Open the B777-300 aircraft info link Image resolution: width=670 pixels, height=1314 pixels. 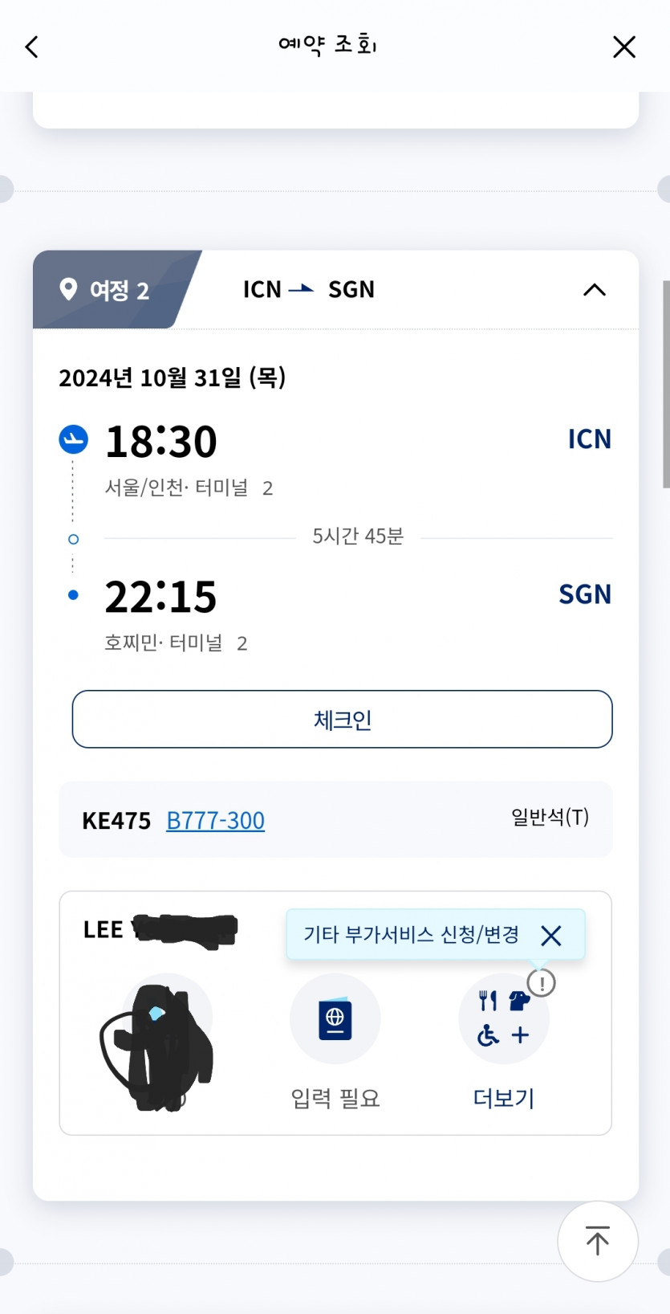click(x=215, y=821)
